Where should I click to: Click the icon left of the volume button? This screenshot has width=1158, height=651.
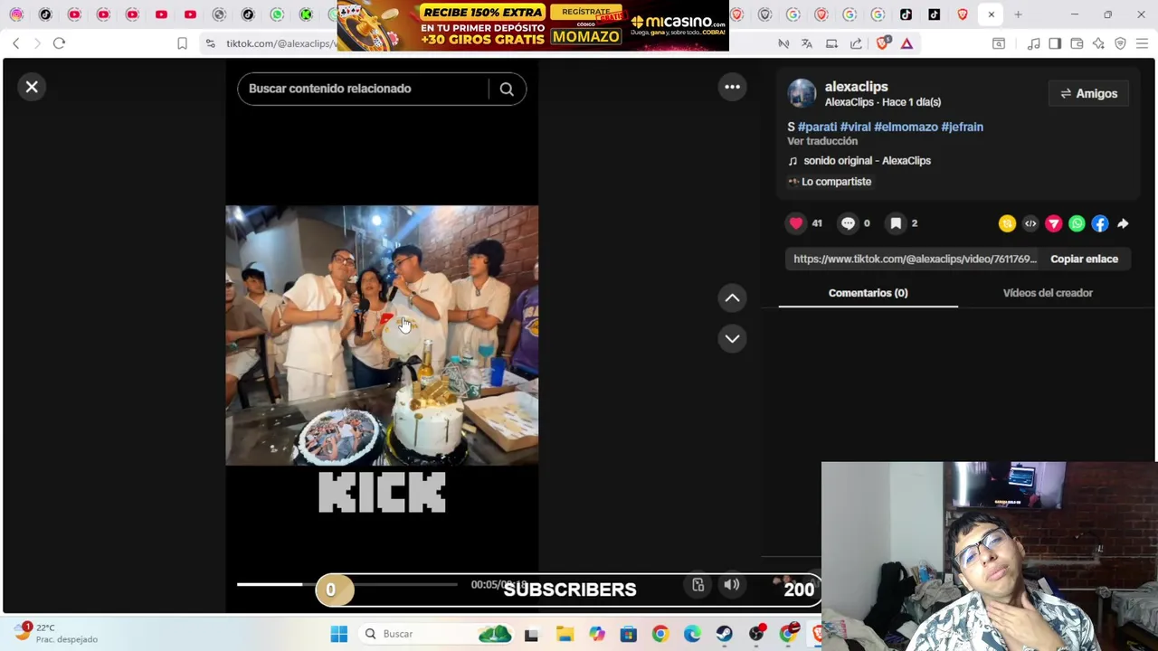(x=698, y=585)
